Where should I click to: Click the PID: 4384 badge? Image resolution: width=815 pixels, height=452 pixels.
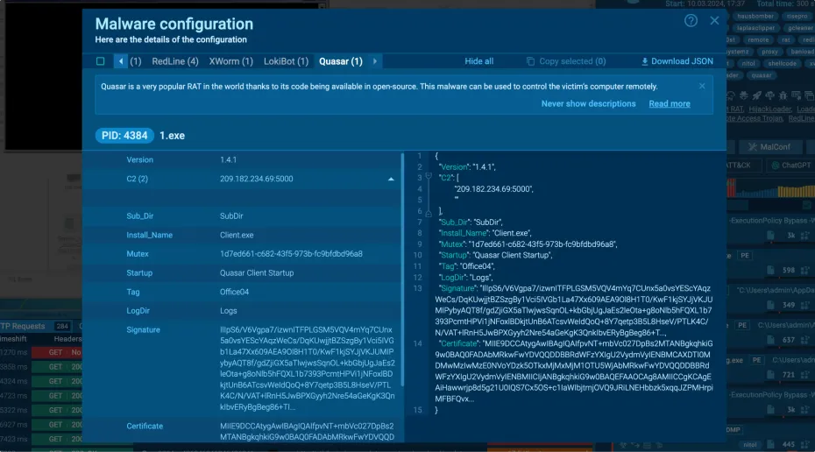(x=124, y=136)
